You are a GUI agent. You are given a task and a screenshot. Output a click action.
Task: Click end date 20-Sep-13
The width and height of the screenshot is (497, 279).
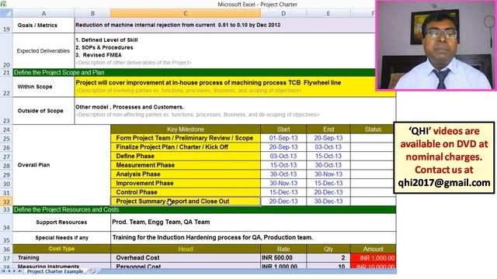point(328,138)
